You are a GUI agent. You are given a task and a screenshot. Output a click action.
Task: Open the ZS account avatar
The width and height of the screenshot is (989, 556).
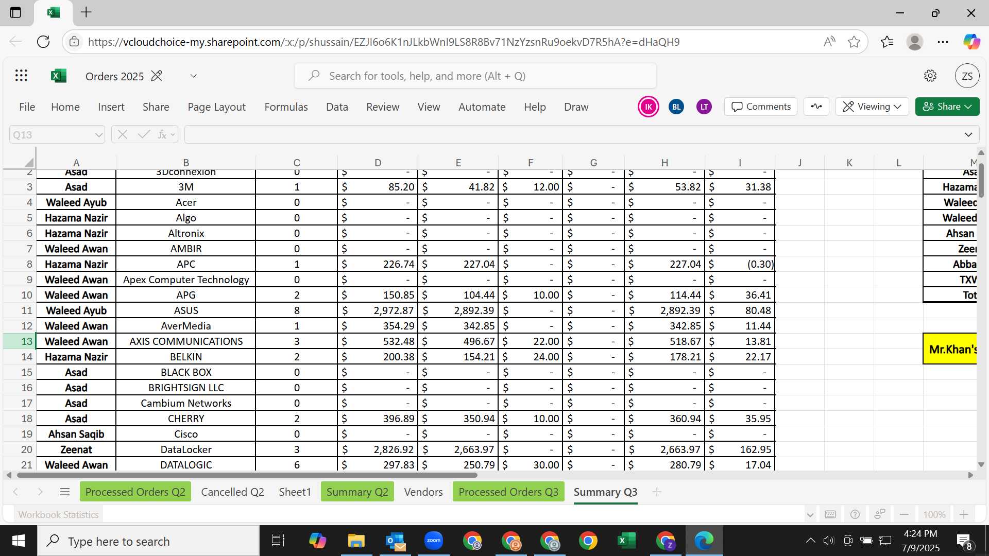click(x=967, y=76)
